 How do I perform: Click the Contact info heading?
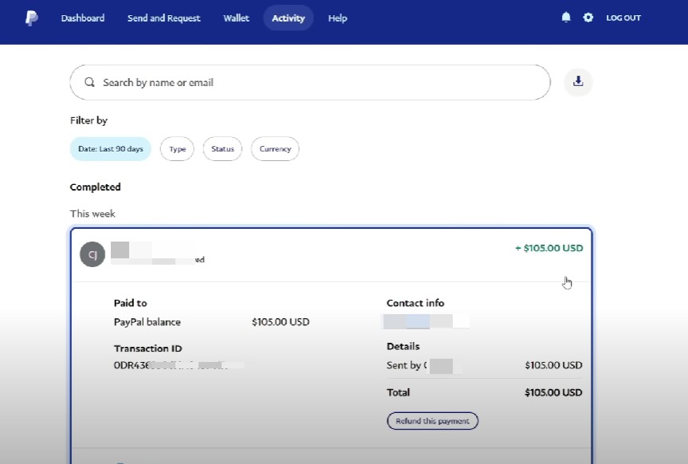click(415, 303)
